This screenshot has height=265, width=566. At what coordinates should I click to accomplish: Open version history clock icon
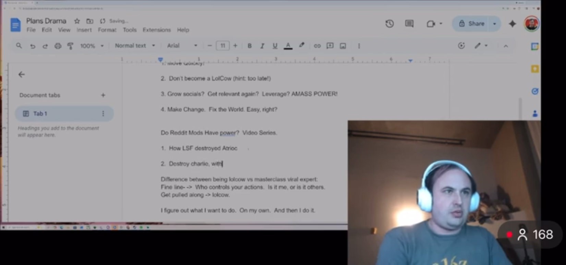pos(389,24)
